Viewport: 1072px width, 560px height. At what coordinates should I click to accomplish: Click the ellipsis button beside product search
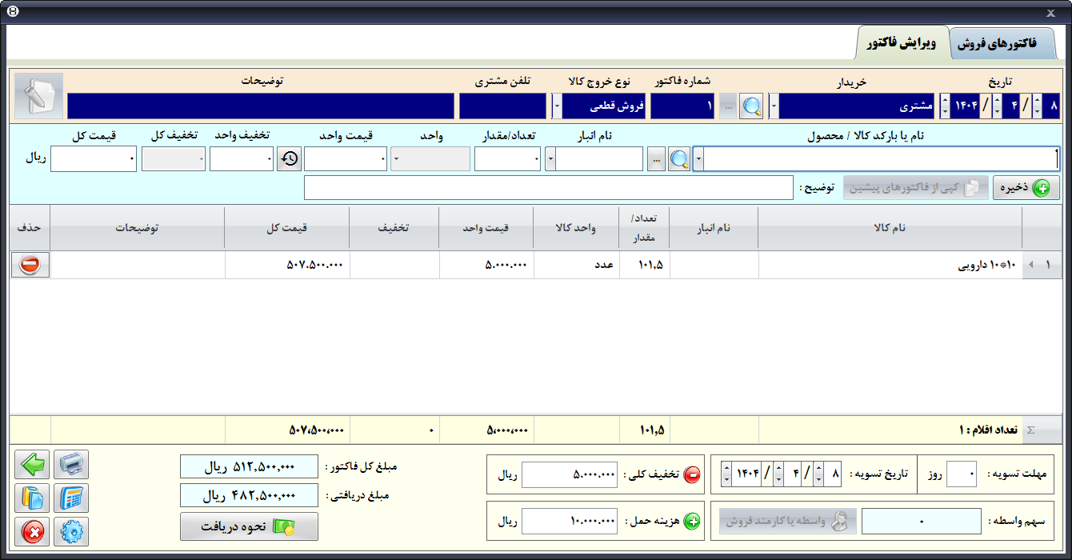pos(656,159)
